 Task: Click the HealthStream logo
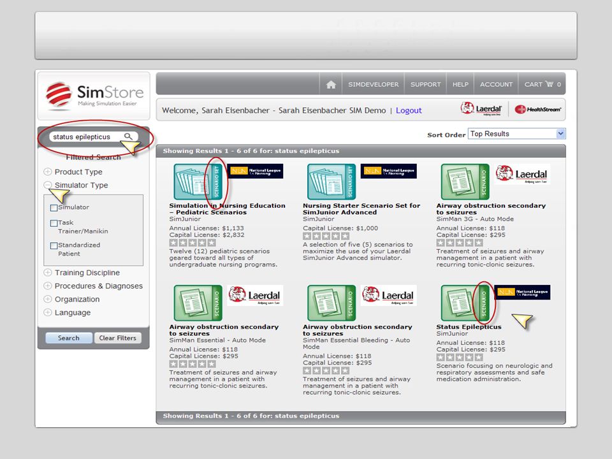pos(537,109)
